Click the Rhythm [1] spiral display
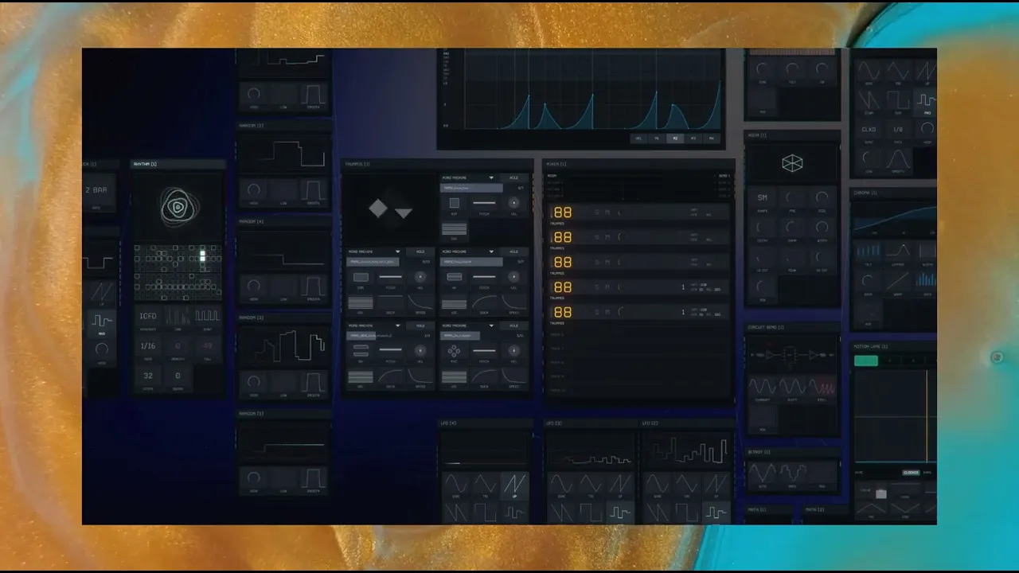Image resolution: width=1019 pixels, height=573 pixels. pyautogui.click(x=179, y=208)
